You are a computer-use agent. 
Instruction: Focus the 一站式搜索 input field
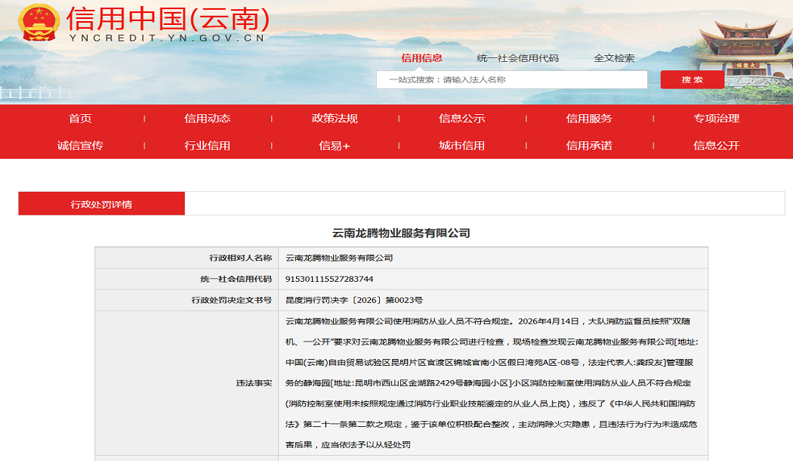pos(512,79)
